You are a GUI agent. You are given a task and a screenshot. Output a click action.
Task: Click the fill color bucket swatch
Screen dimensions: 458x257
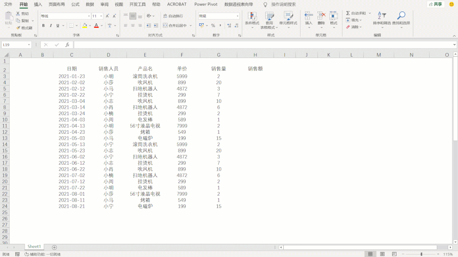pyautogui.click(x=85, y=26)
